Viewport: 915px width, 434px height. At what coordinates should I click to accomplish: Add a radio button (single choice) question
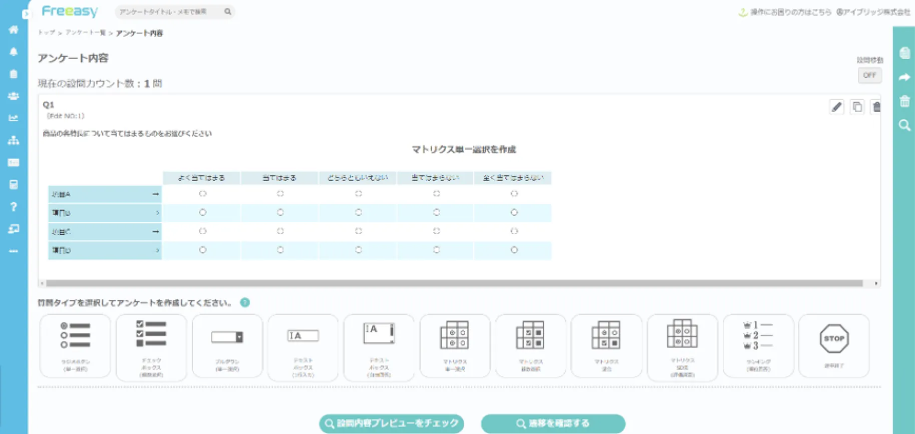tap(75, 346)
